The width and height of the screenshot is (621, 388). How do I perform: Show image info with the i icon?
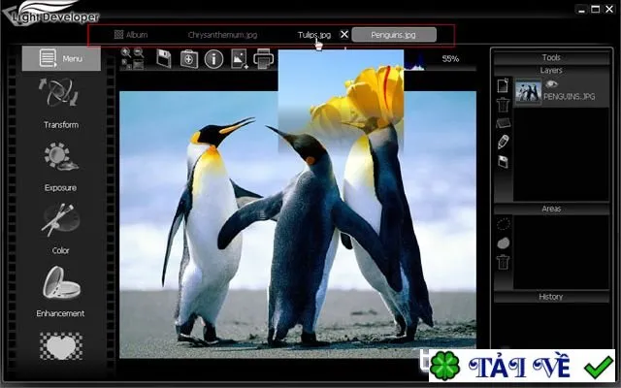[213, 59]
